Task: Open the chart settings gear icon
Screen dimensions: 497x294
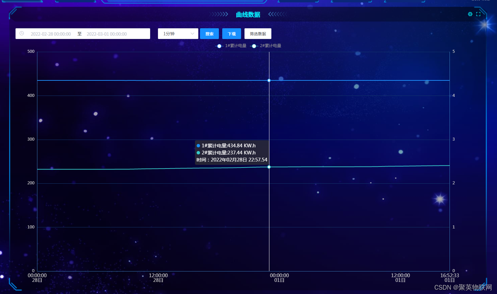Action: point(470,14)
